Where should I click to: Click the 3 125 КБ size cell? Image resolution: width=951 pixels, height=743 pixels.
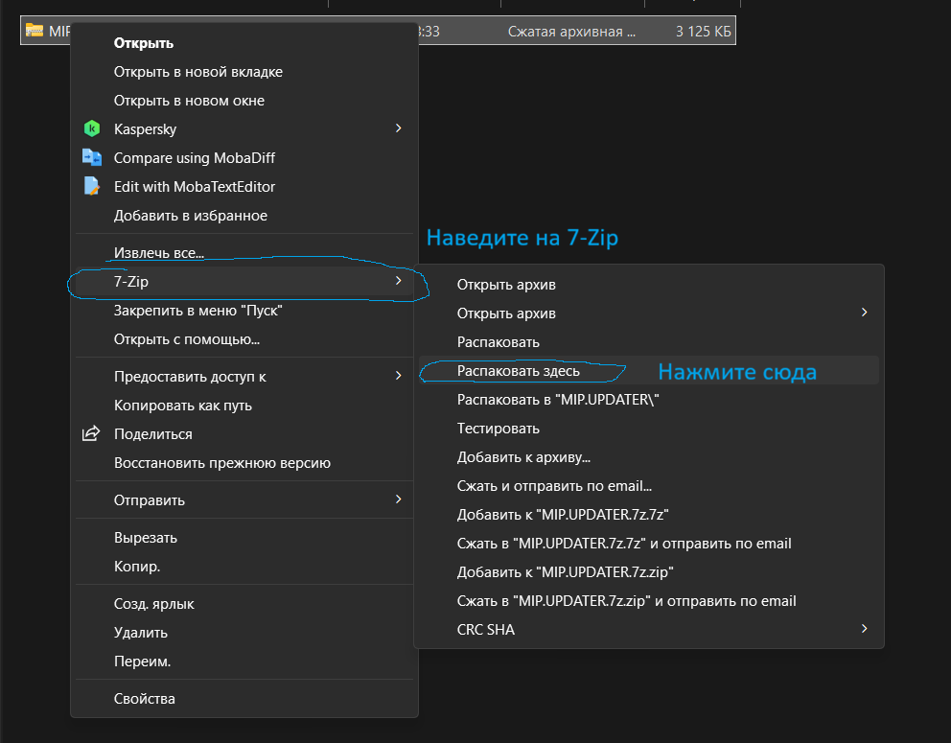[704, 31]
